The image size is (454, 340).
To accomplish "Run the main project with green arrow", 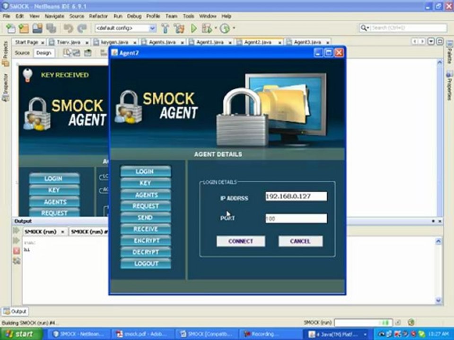I will [194, 28].
